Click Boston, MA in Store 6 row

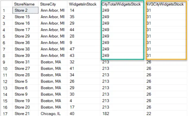point(53,88)
